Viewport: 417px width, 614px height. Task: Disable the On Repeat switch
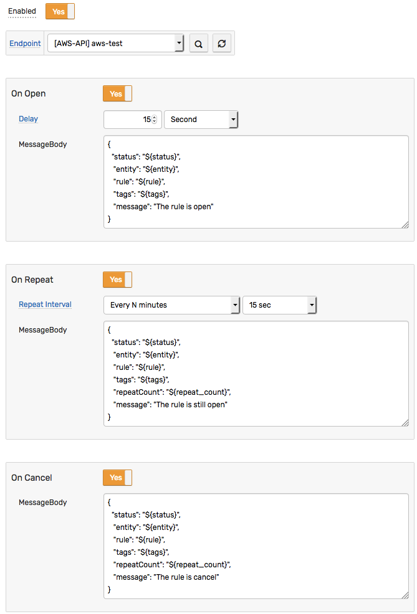pyautogui.click(x=118, y=280)
